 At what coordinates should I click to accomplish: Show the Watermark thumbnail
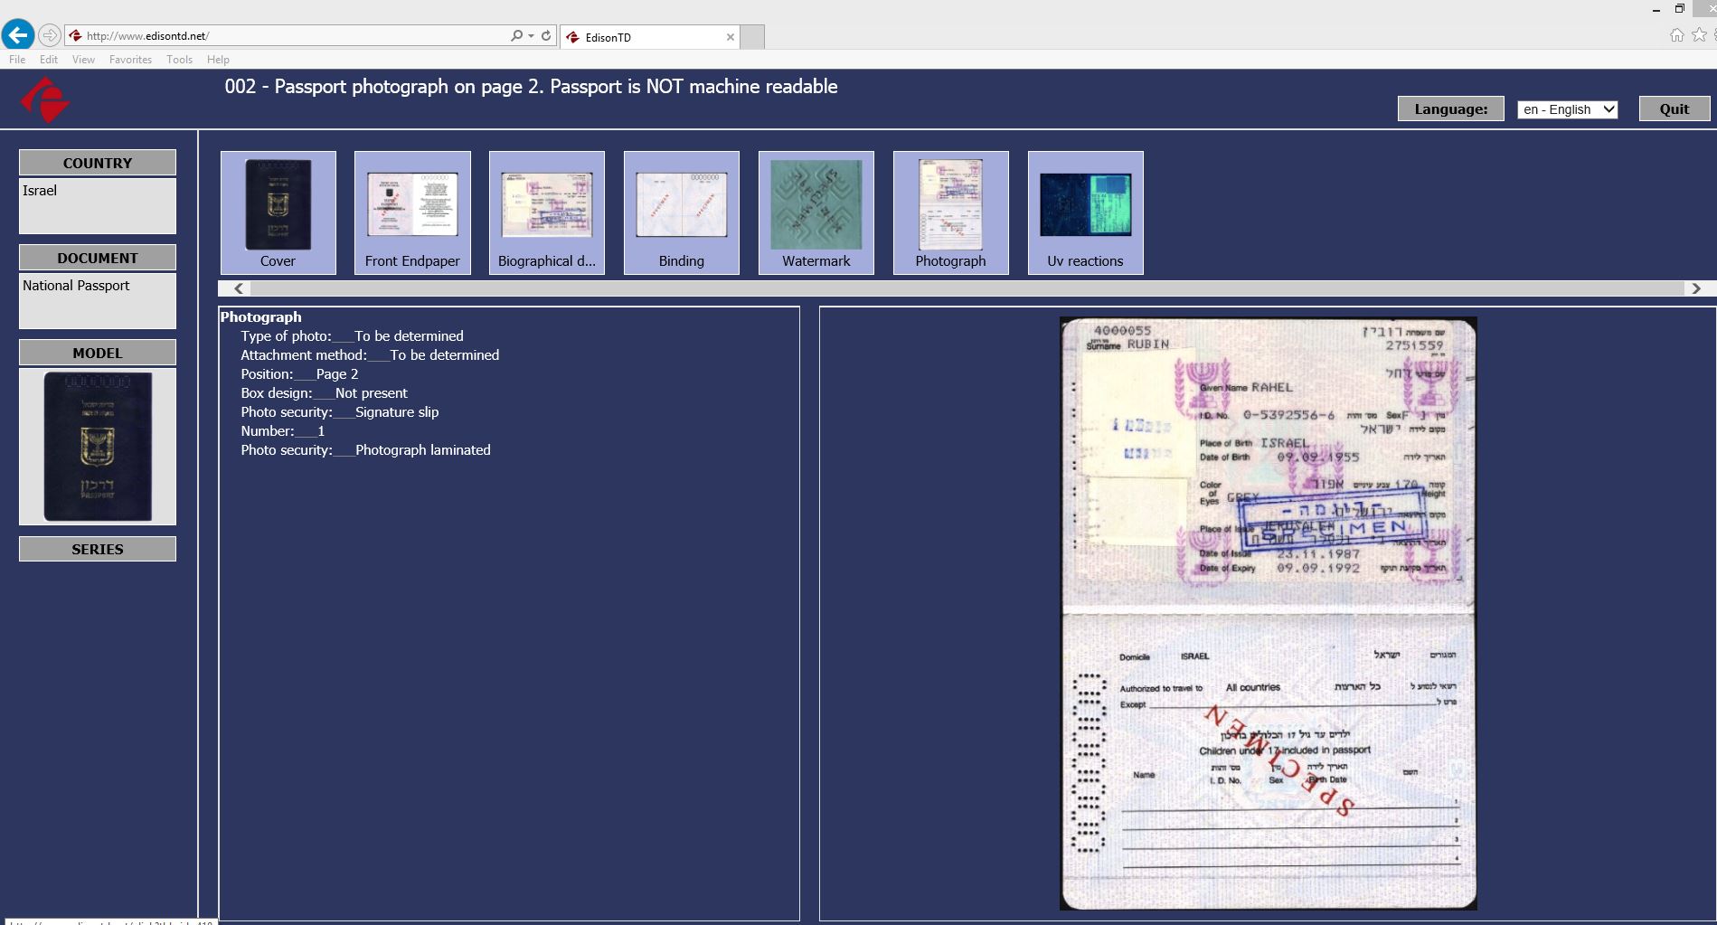[816, 212]
